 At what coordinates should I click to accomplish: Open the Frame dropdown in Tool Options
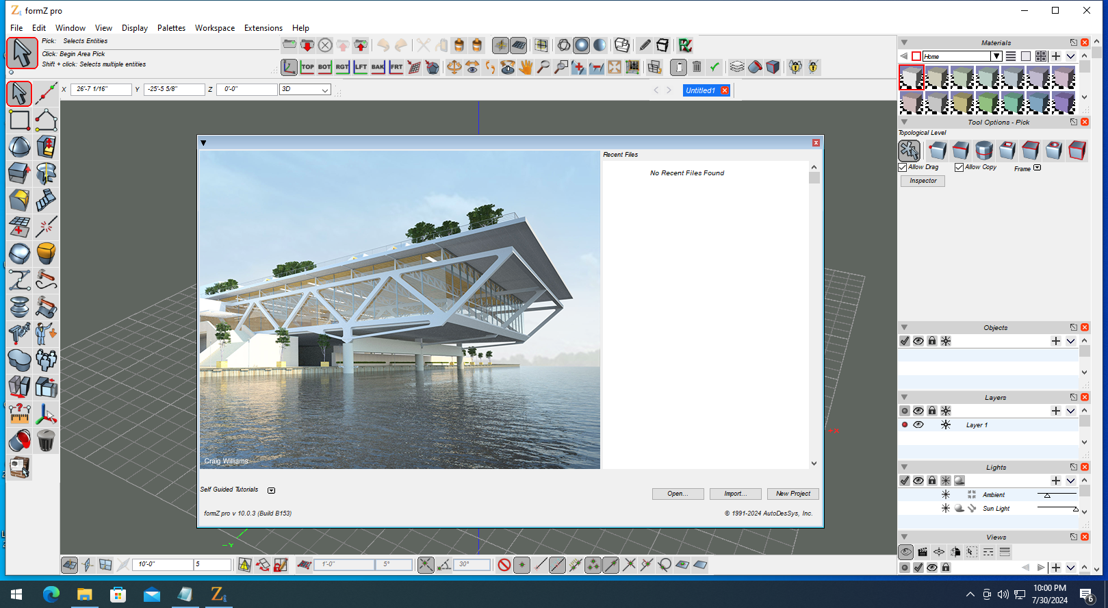coord(1038,168)
